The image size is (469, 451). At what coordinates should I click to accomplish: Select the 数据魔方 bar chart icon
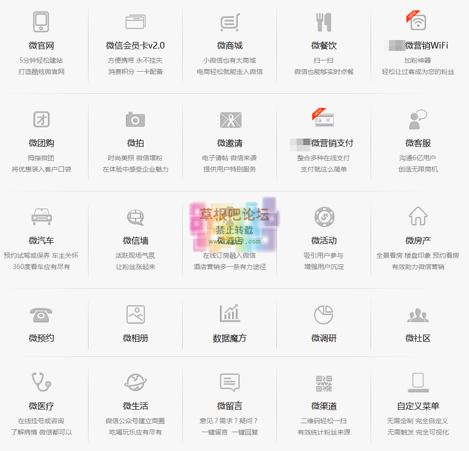229,314
